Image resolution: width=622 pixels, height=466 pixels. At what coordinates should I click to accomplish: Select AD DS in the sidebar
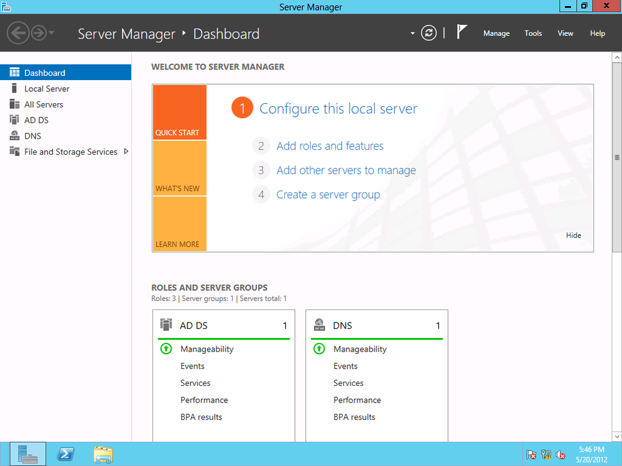65,120
